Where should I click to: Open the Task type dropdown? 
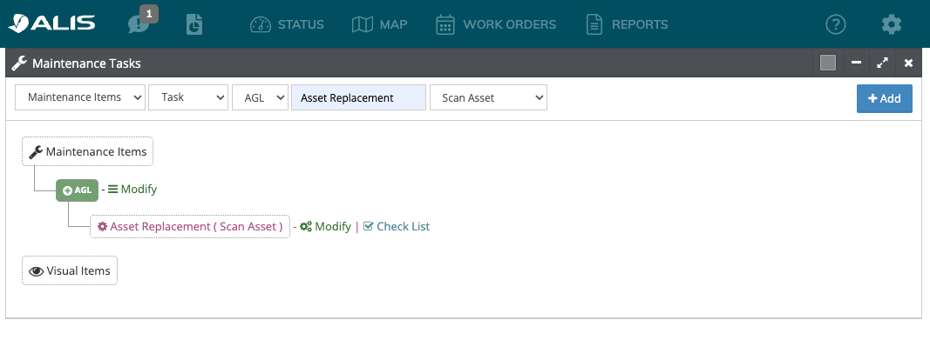click(188, 97)
